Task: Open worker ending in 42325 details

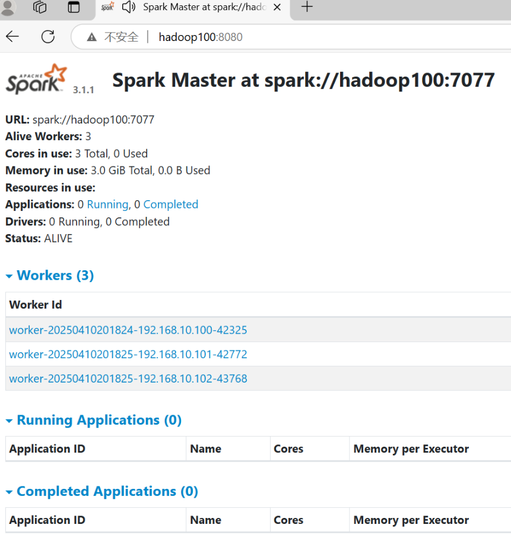Action: point(128,330)
